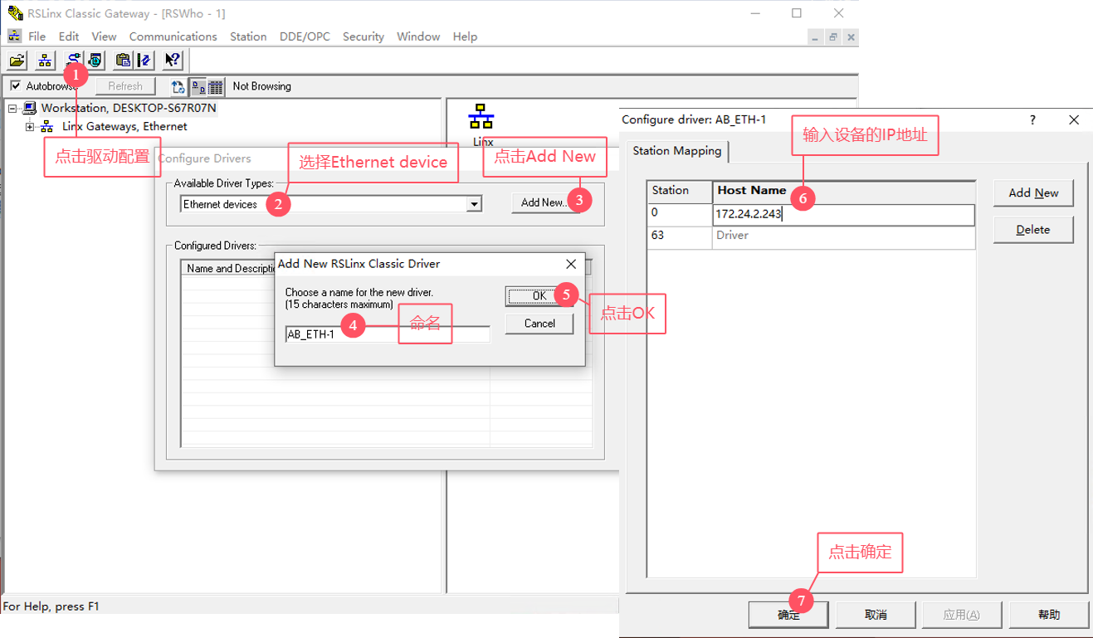The height and width of the screenshot is (638, 1093).
Task: Open the File menu
Action: (x=37, y=37)
